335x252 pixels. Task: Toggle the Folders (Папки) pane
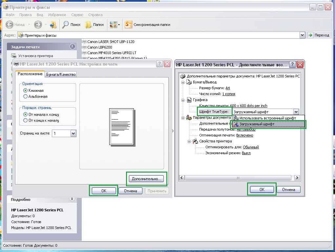(x=94, y=25)
